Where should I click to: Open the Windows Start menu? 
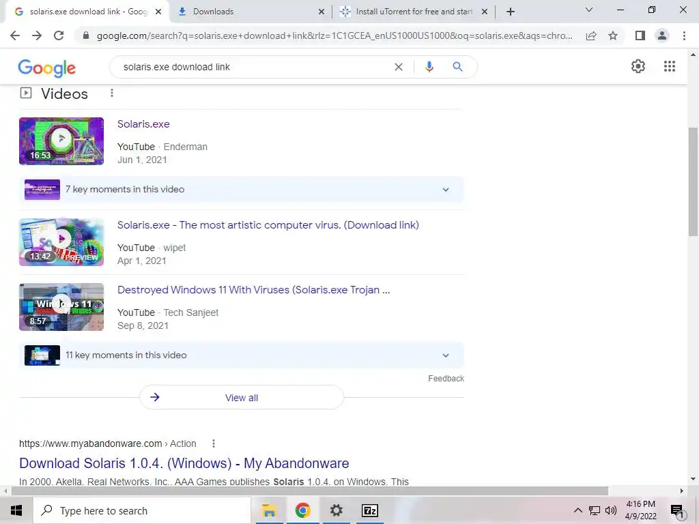click(16, 510)
